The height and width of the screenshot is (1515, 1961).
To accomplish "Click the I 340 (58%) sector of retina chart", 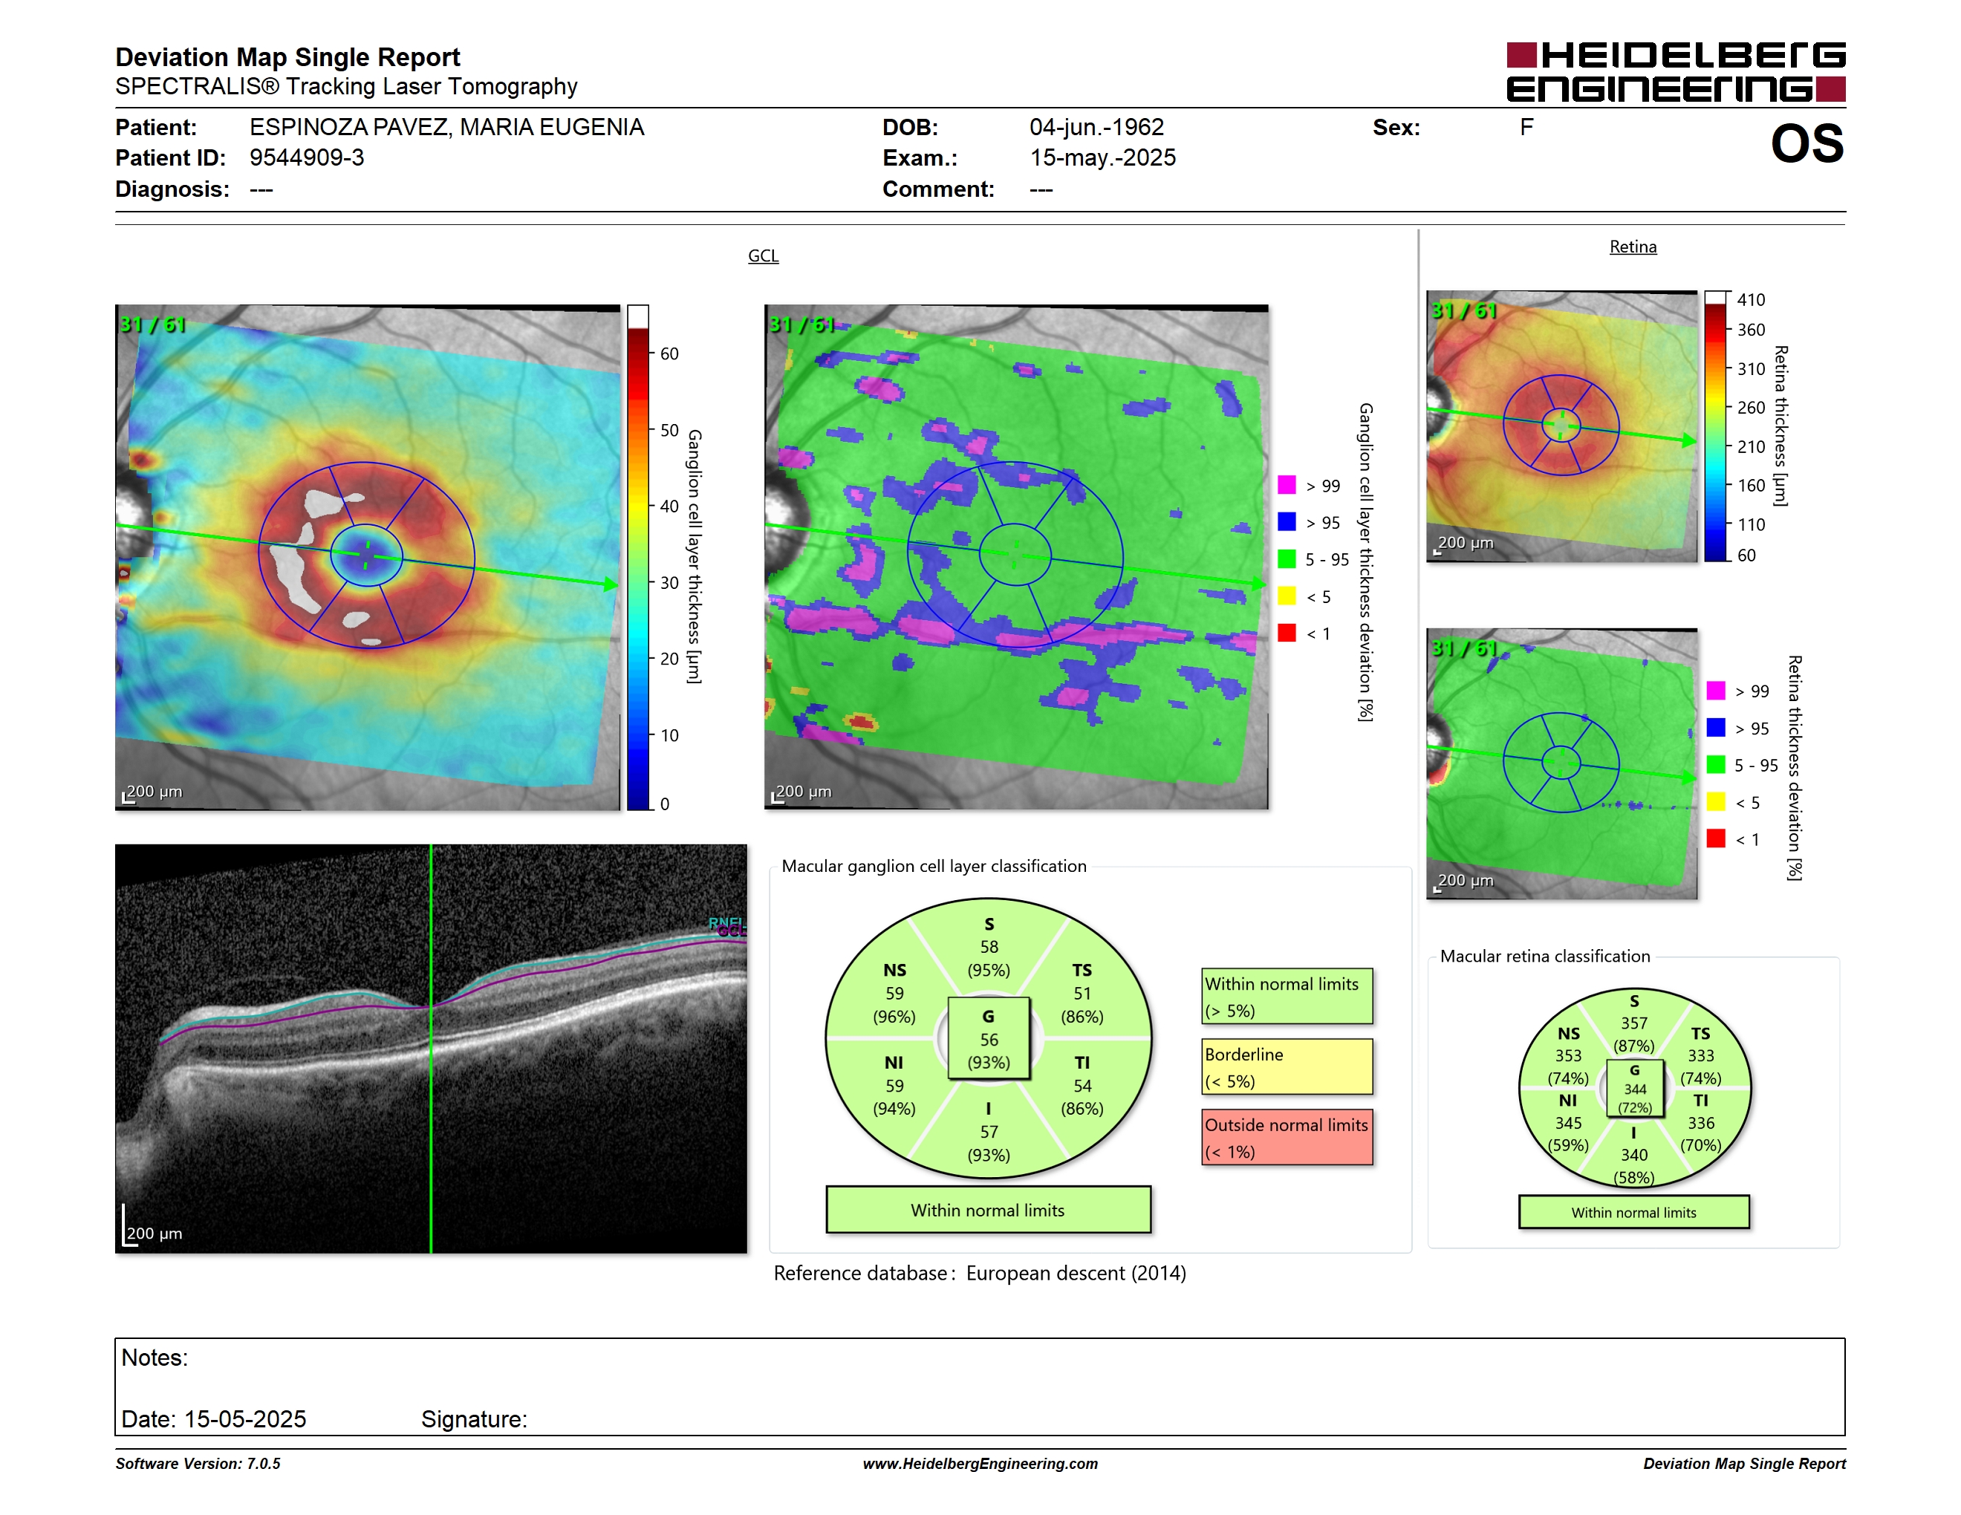I will point(1634,1155).
